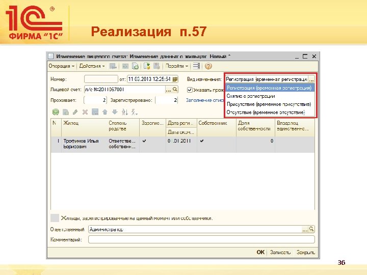
Task: Click the Дата реги... column header
Action: point(181,123)
